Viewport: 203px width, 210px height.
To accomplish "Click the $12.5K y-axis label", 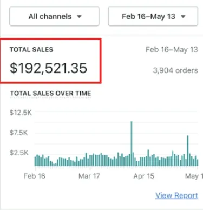I will tap(21, 113).
